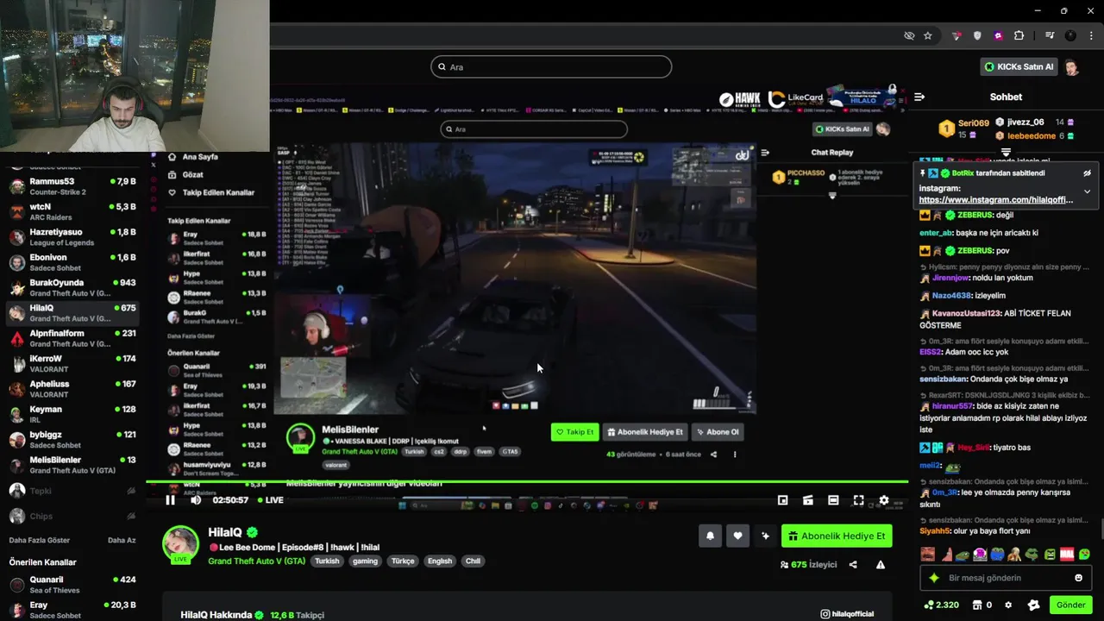Collapse chat panel with arrow icon
This screenshot has width=1104, height=621.
(919, 97)
